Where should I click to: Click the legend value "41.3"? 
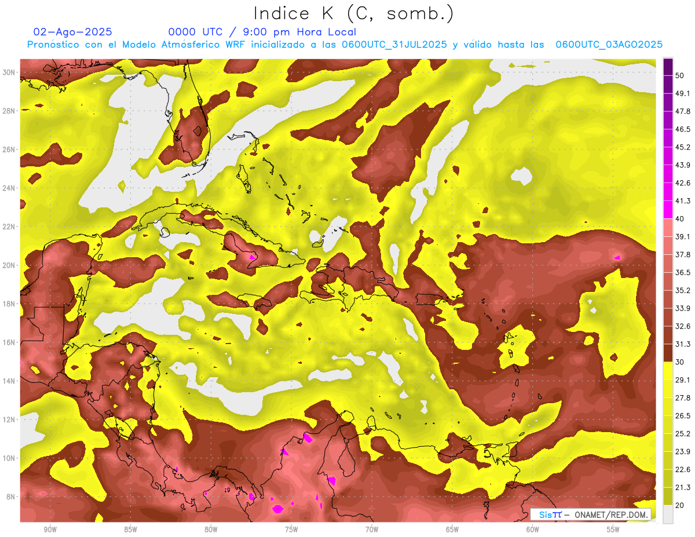682,200
